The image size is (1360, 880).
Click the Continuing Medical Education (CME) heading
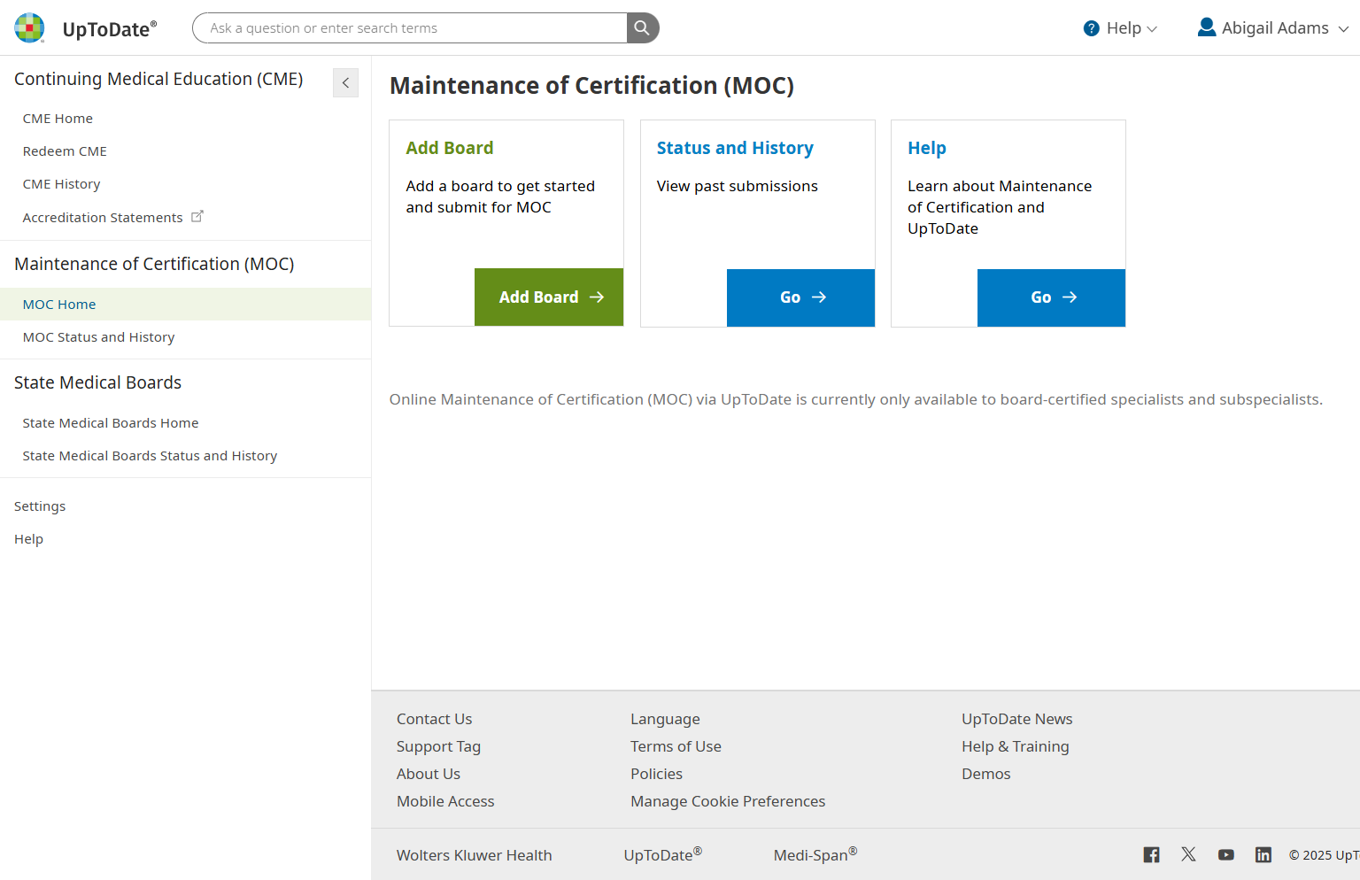coord(158,79)
